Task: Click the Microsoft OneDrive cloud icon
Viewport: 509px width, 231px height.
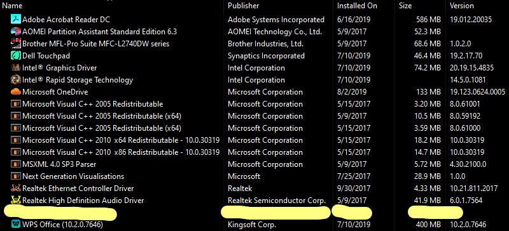Action: point(15,92)
